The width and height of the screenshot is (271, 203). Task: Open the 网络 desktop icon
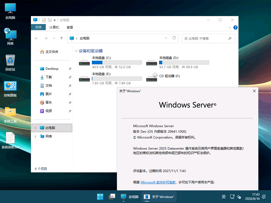[x=10, y=36]
